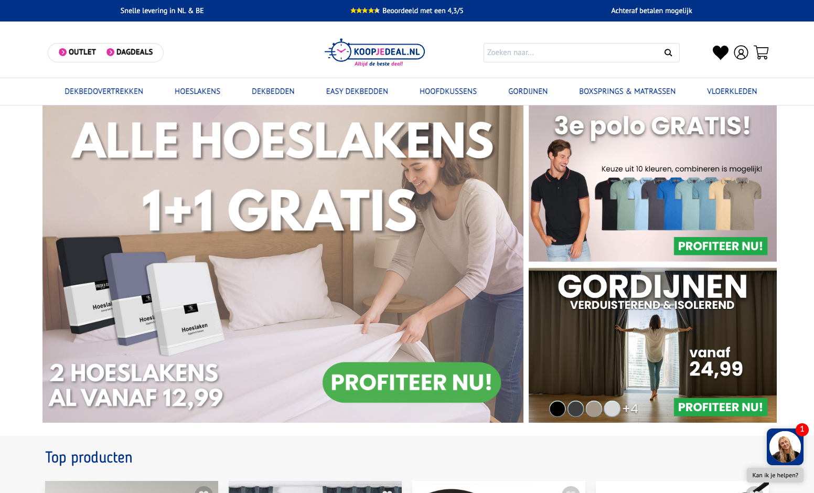Open the GORDIJNEN category
814x493 pixels.
coord(528,91)
